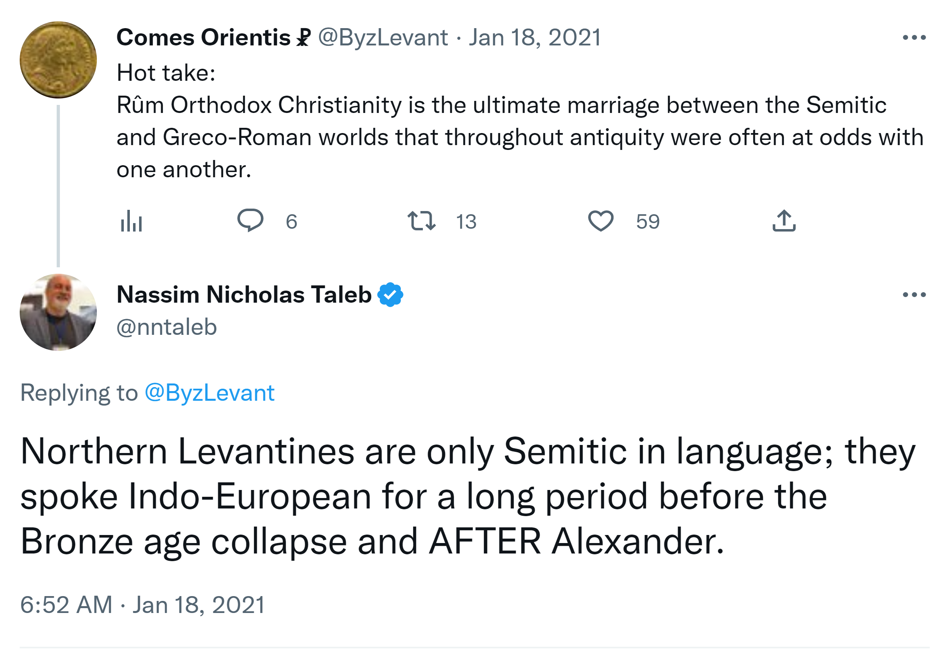Open the more options menu on Taleb's reply
The width and height of the screenshot is (945, 658).
pos(914,295)
